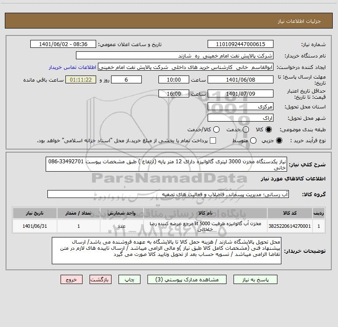Viewport: 338px width, 327px height.
Task: Choose the جزیی purchase type radio
Action: tap(279, 140)
